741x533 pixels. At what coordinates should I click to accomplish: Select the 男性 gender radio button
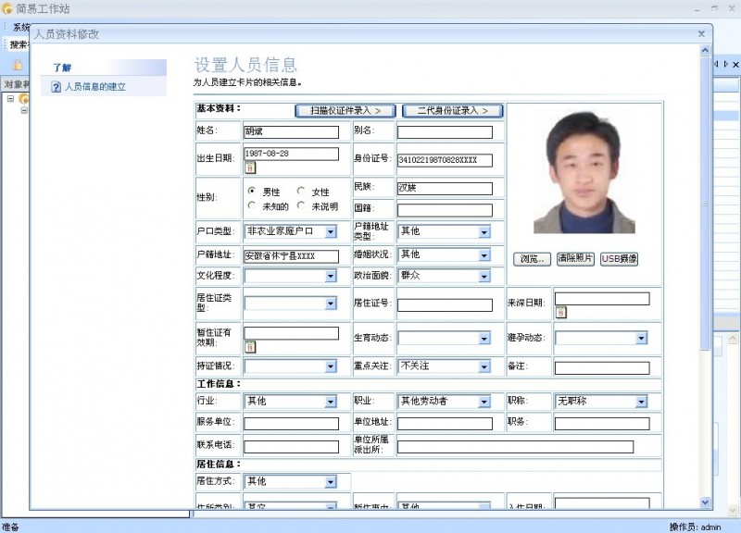[252, 191]
